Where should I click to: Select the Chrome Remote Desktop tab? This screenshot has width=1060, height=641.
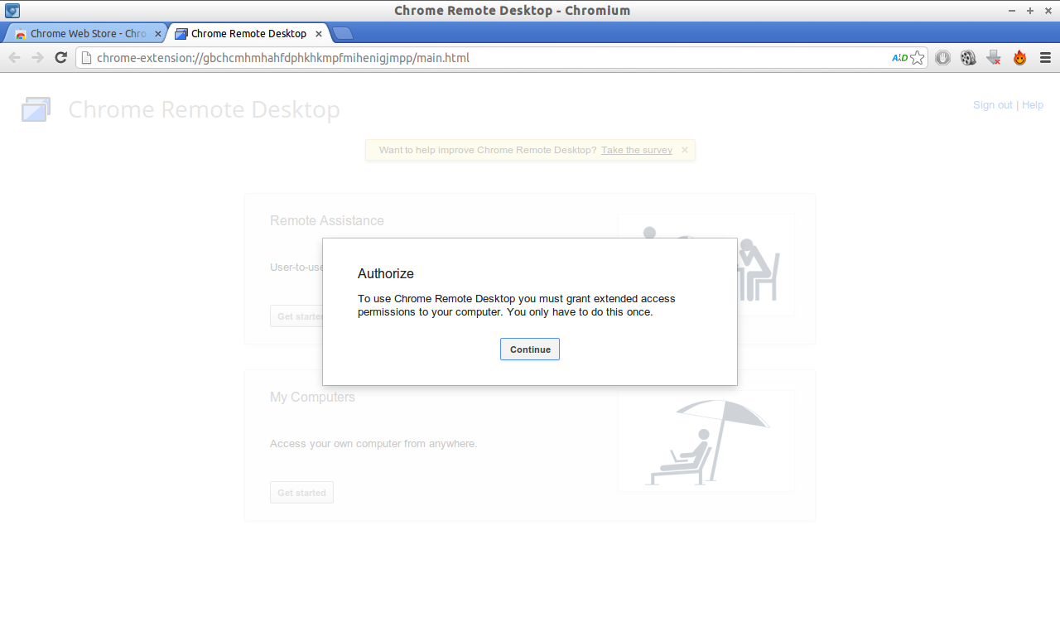(248, 34)
